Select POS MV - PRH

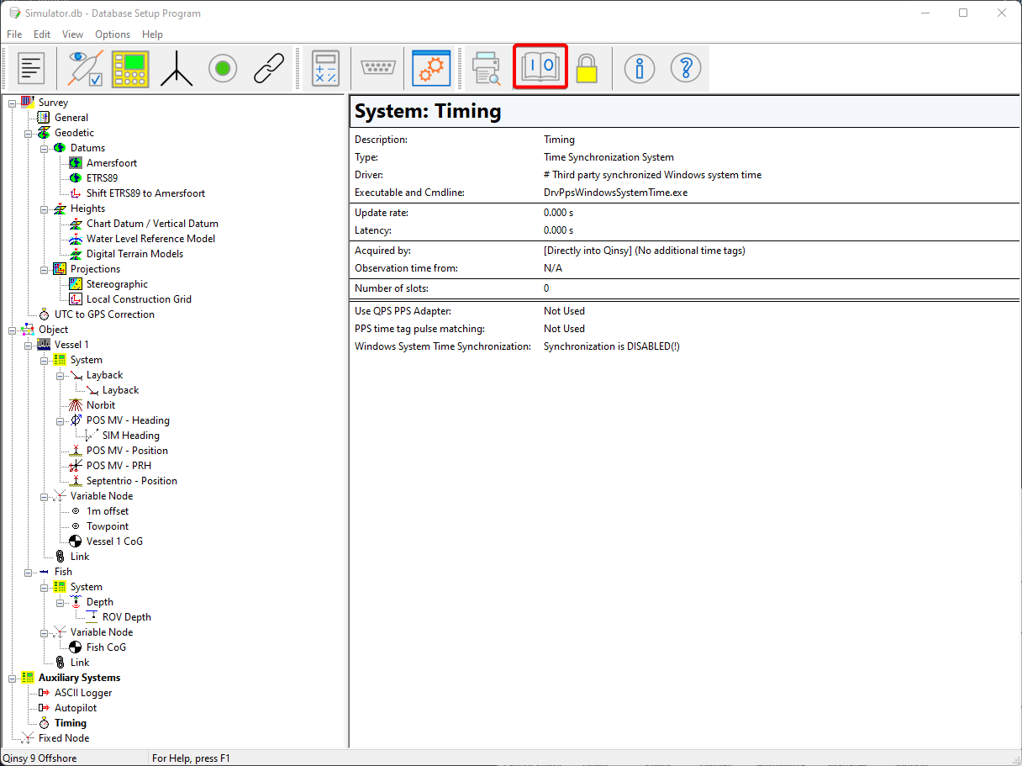pyautogui.click(x=119, y=466)
